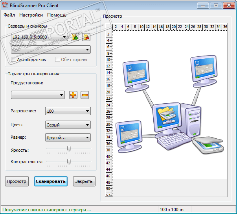The width and height of the screenshot is (237, 214).
Task: Enable the Автоподатчик checkbox
Action: (x=13, y=60)
